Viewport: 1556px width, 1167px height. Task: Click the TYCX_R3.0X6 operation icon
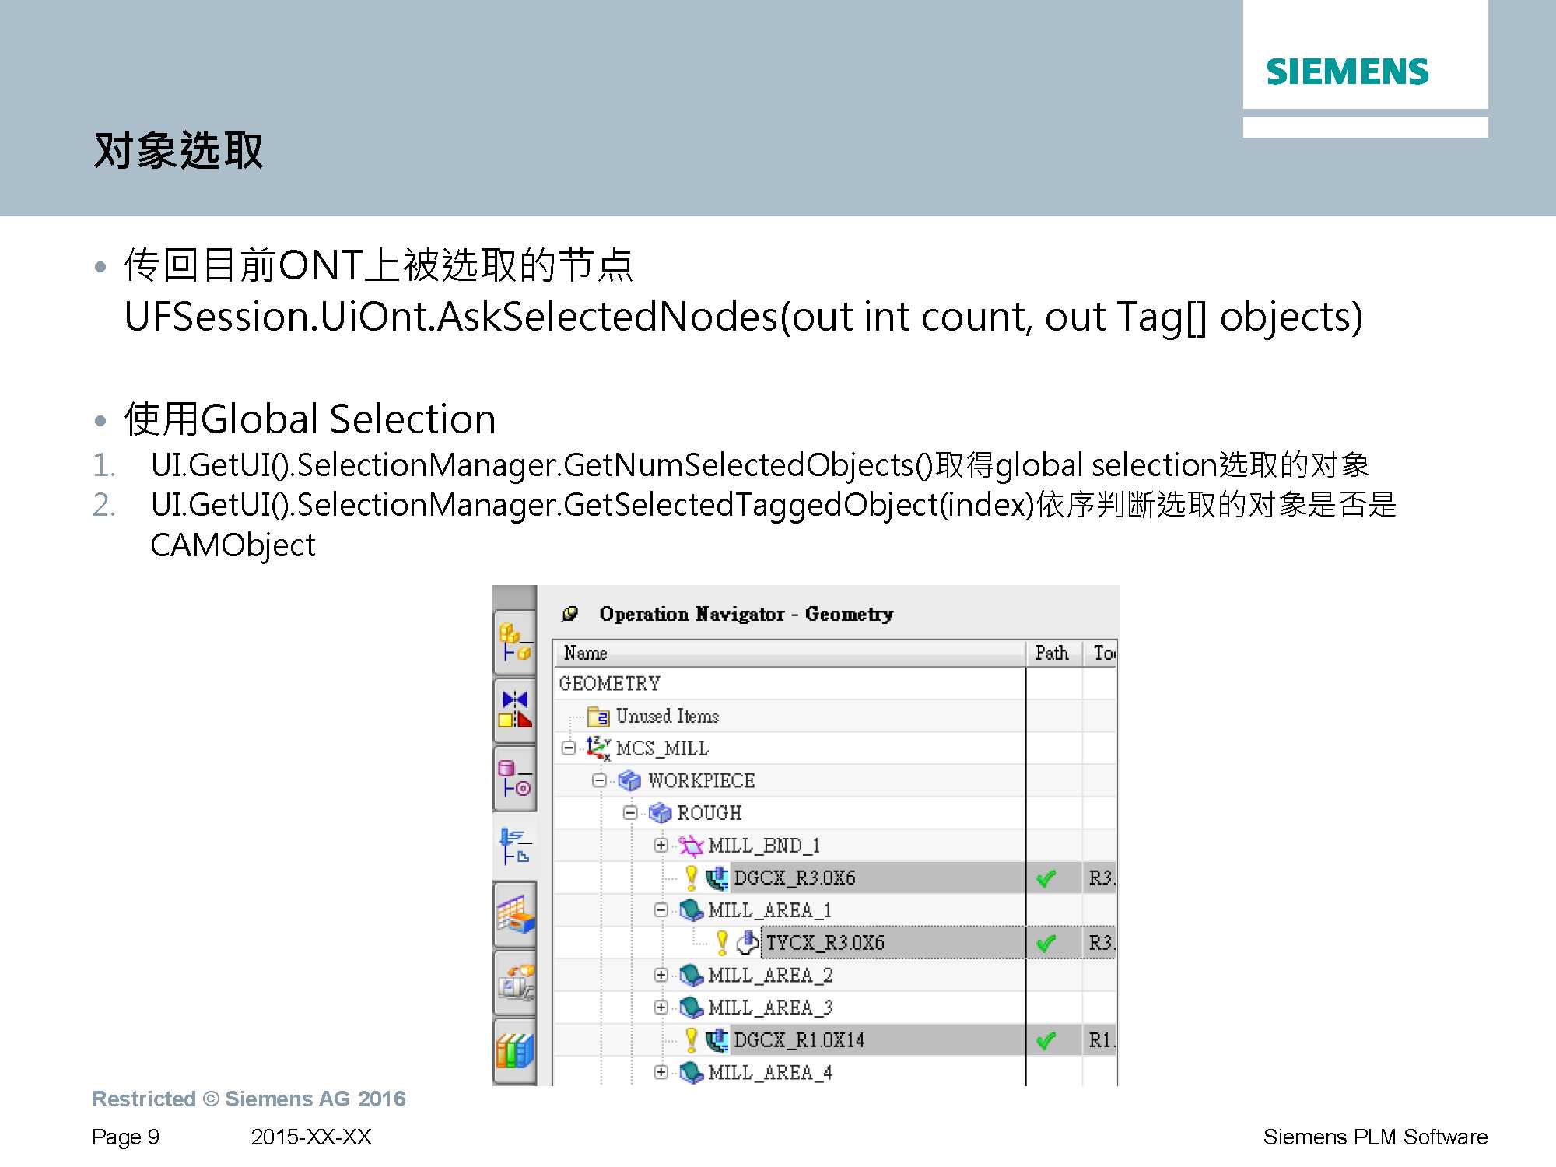748,943
